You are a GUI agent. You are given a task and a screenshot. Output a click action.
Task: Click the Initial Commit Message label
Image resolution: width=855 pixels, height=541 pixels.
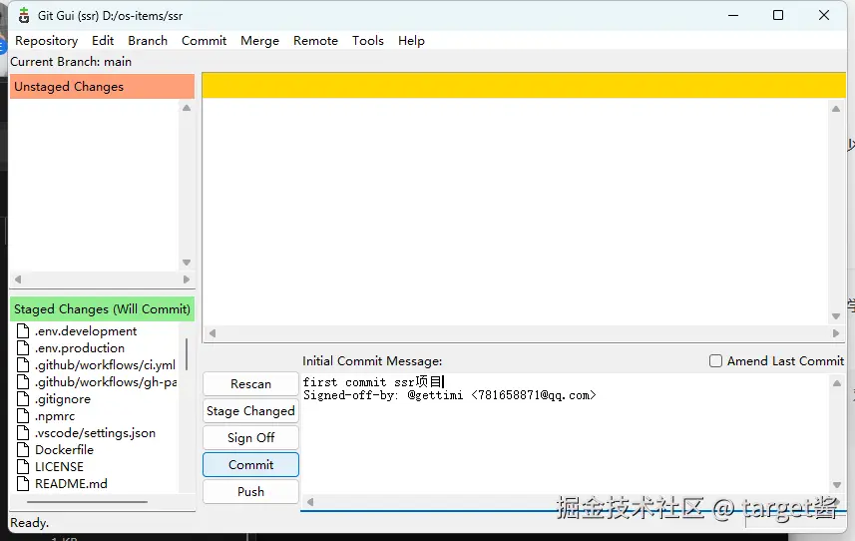(x=372, y=361)
